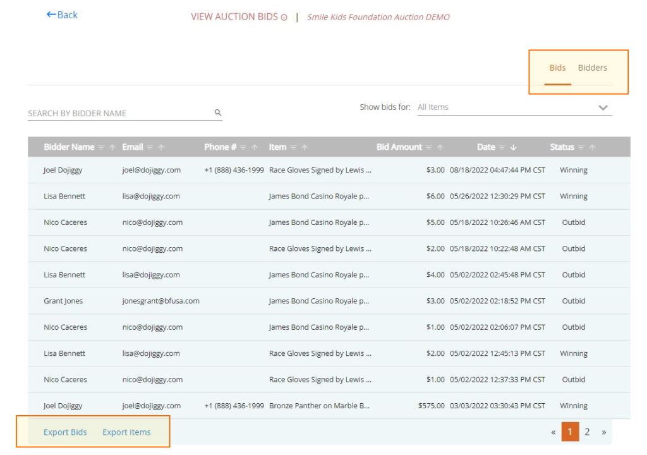Open the View Auction Bids info icon
The height and width of the screenshot is (455, 647).
point(284,17)
